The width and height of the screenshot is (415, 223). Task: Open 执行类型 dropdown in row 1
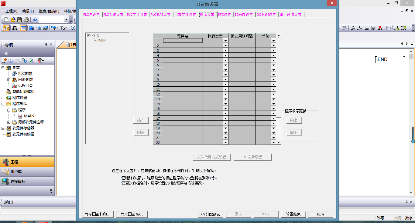pyautogui.click(x=225, y=41)
